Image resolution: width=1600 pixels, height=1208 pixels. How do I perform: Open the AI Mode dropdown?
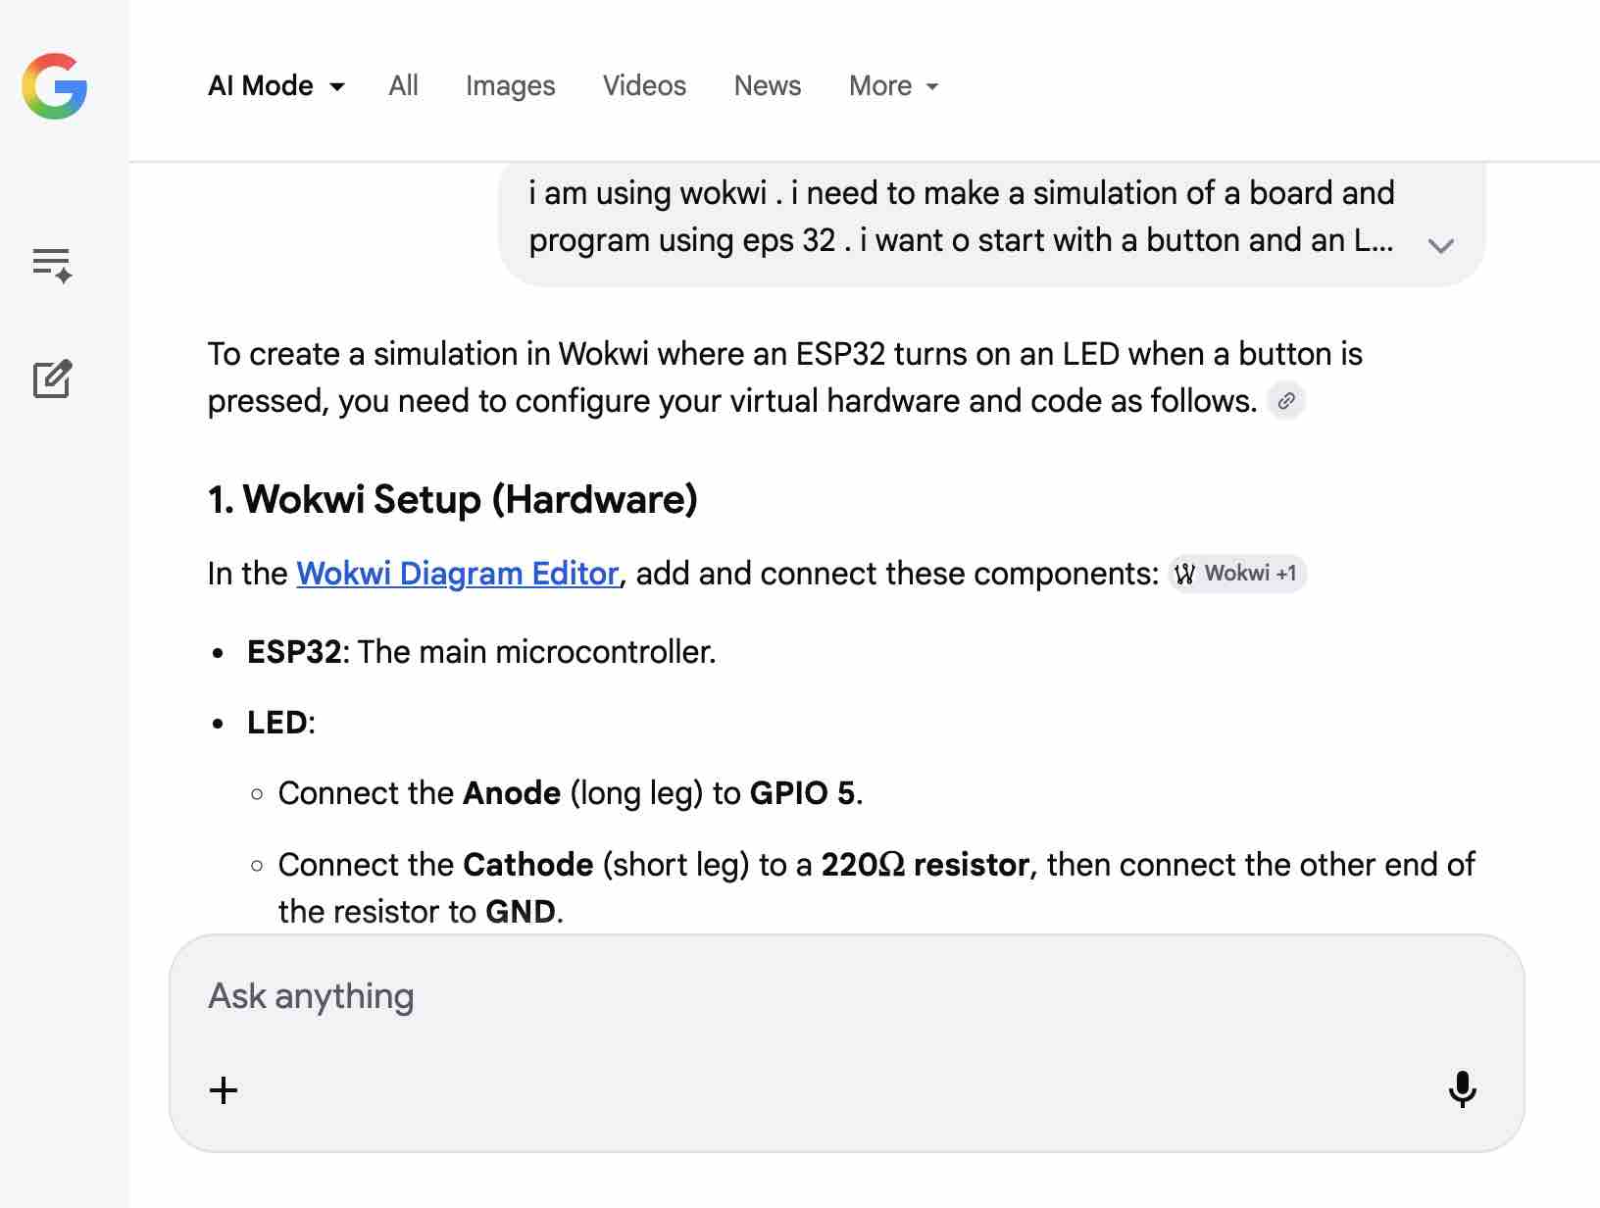pyautogui.click(x=275, y=86)
